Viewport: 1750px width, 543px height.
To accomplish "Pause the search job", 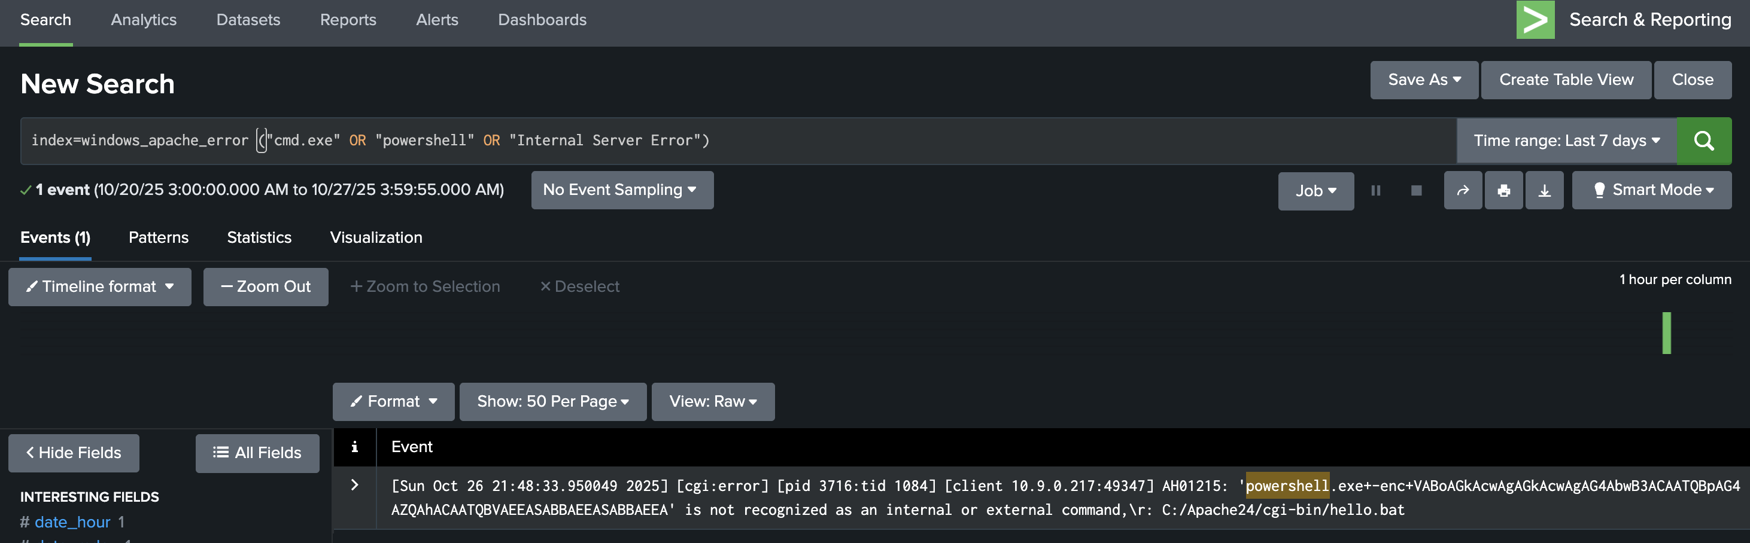I will click(x=1375, y=191).
